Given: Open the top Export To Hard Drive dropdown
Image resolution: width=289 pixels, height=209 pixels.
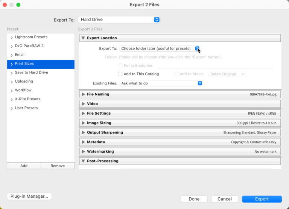Looking at the screenshot, I should (119, 20).
